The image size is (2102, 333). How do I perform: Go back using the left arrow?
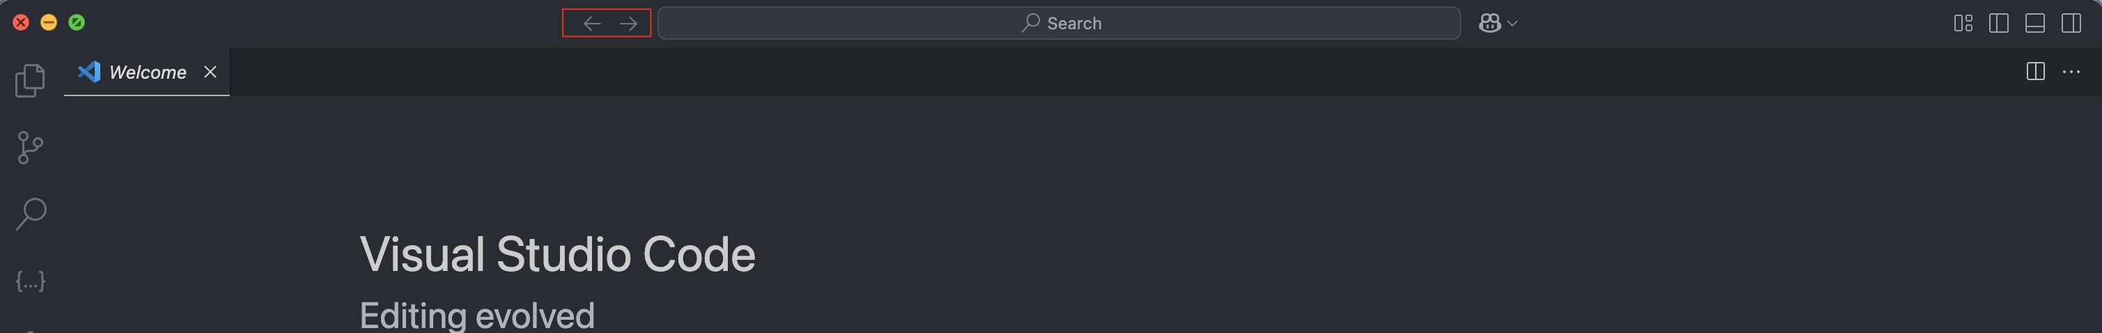coord(591,24)
